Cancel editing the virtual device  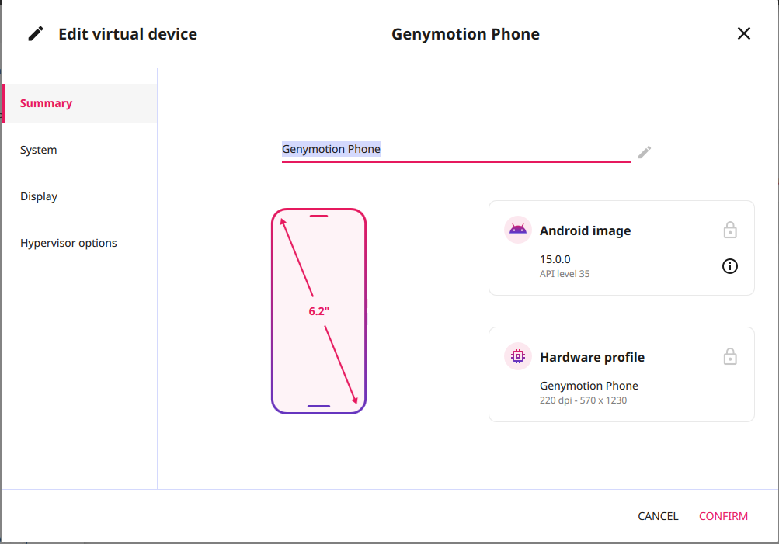pyautogui.click(x=657, y=515)
